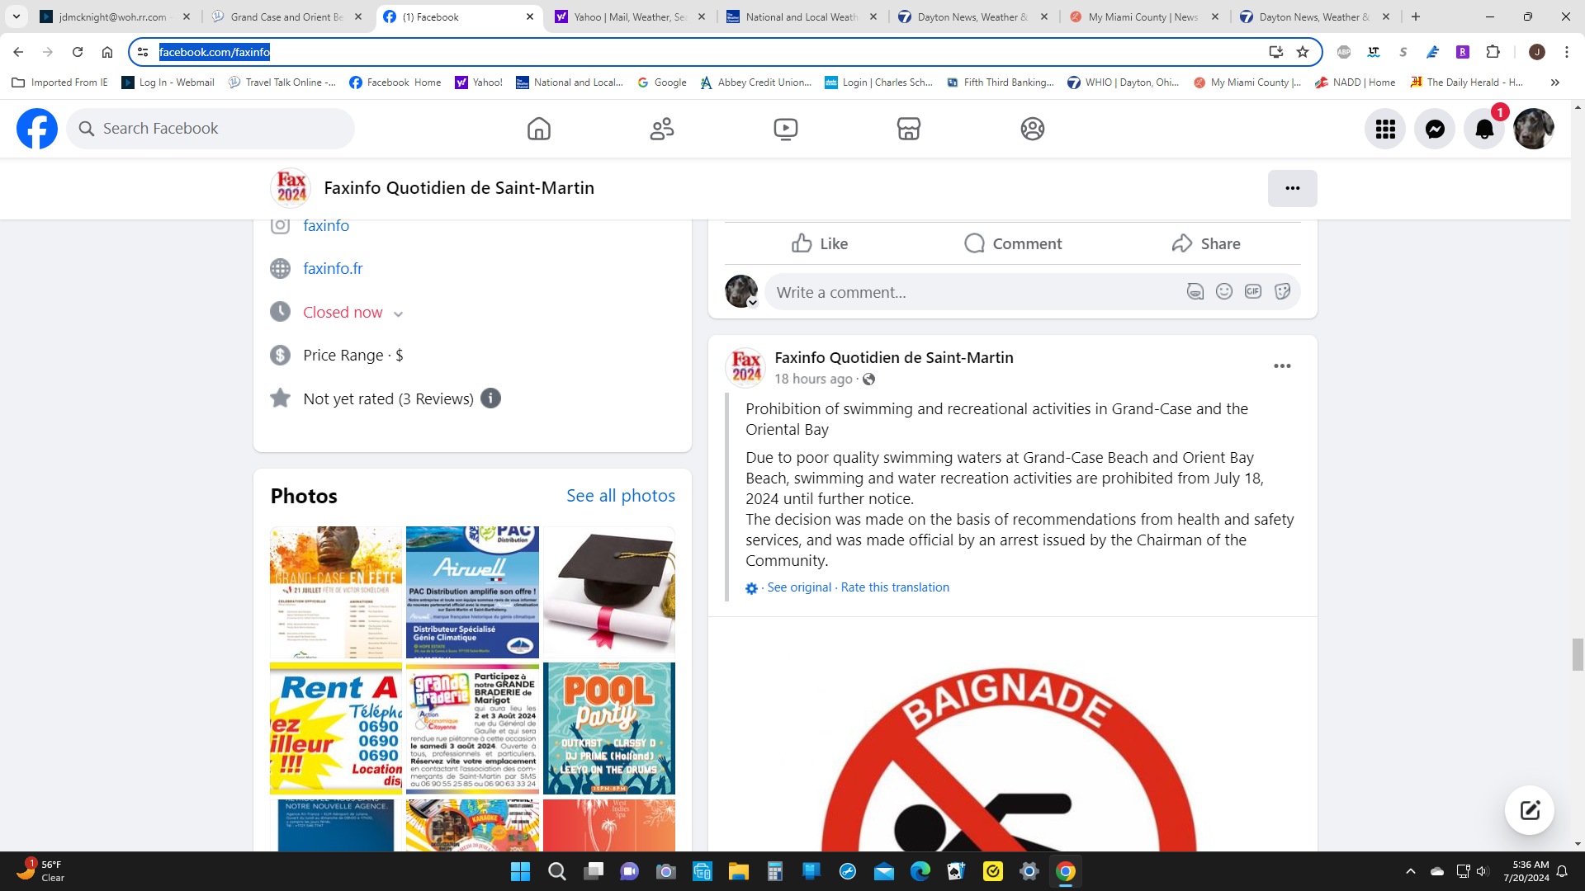Viewport: 1585px width, 891px height.
Task: Open Facebook Messenger icon
Action: point(1435,130)
